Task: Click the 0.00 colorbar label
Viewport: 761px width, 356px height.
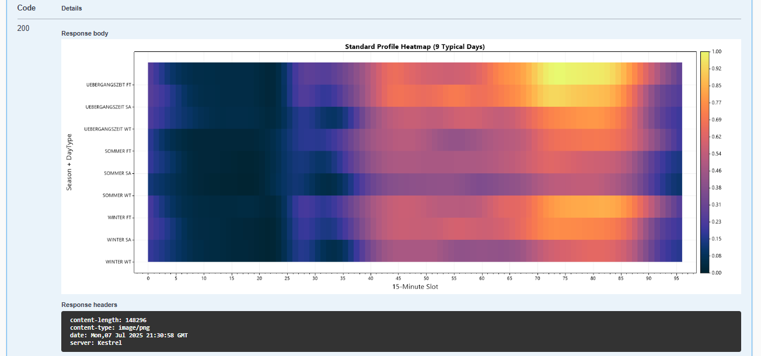Action: click(x=717, y=273)
